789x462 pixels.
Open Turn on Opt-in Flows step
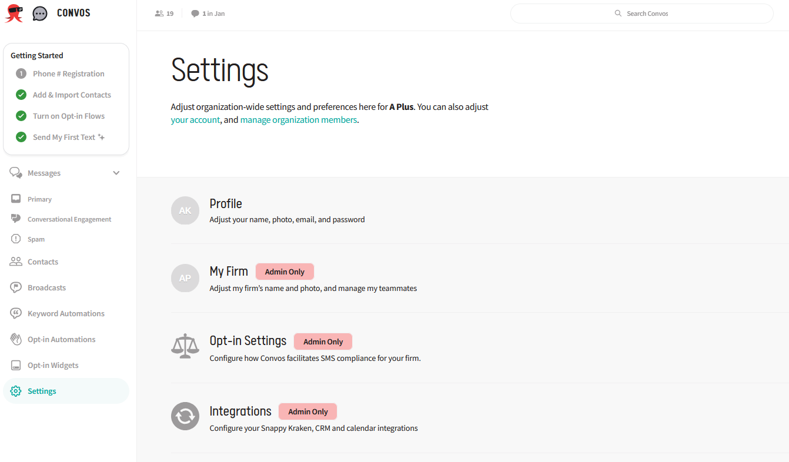pos(69,116)
